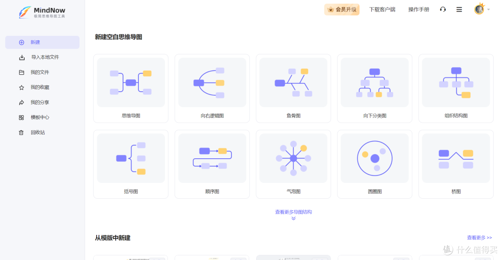
Task: Expand the avatar dropdown arrow
Action: tap(489, 10)
